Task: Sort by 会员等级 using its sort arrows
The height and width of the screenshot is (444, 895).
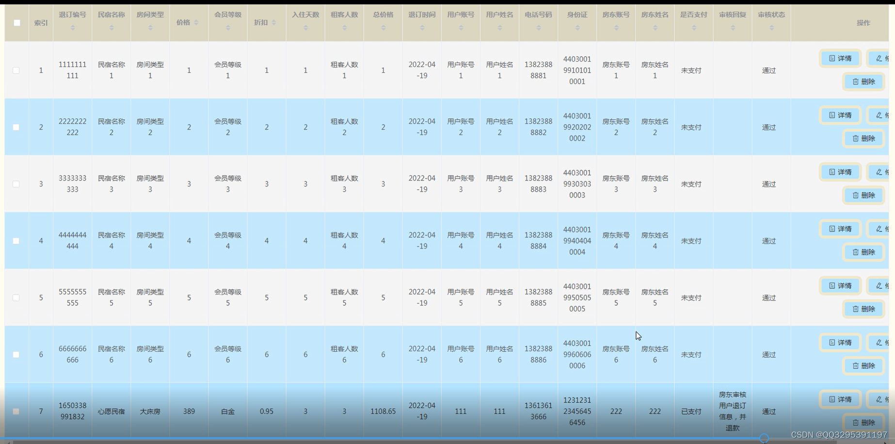Action: point(228,28)
